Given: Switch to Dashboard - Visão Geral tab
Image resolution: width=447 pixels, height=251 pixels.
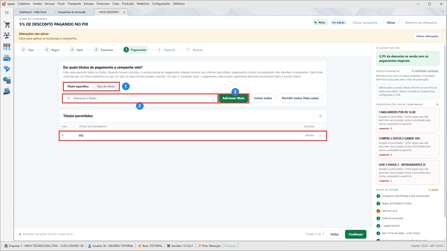Looking at the screenshot, I should [x=33, y=12].
